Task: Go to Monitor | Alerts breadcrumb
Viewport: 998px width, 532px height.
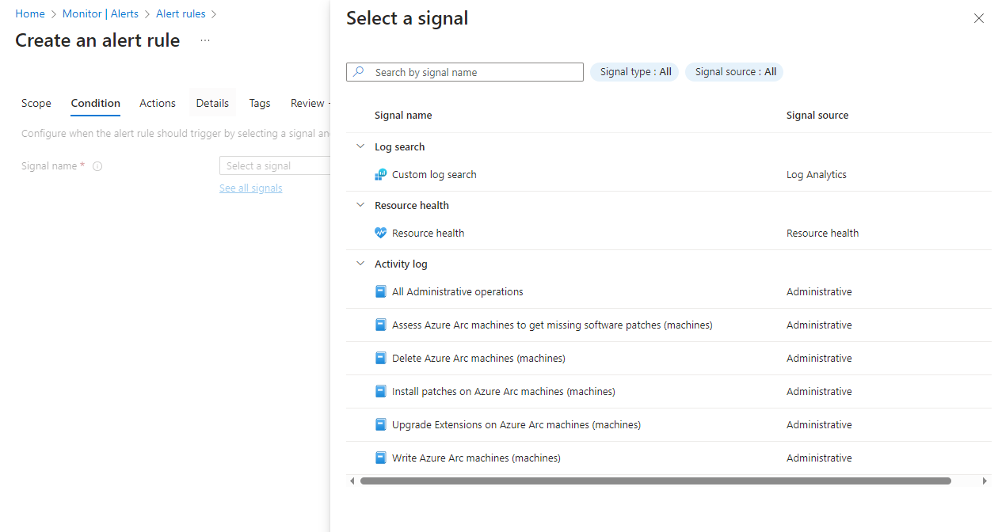Action: 101,13
